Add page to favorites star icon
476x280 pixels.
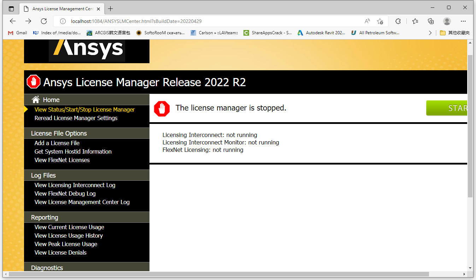pos(380,21)
